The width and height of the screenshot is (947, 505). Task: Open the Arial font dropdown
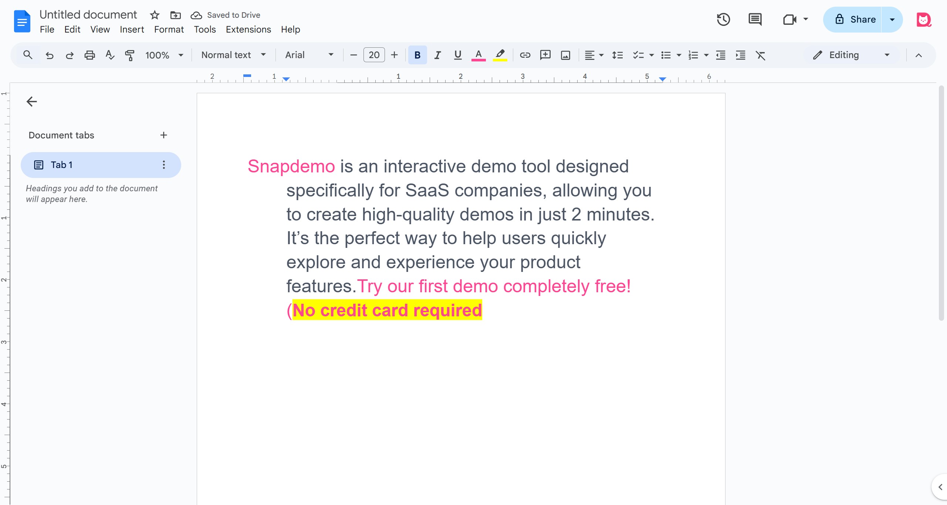click(309, 55)
